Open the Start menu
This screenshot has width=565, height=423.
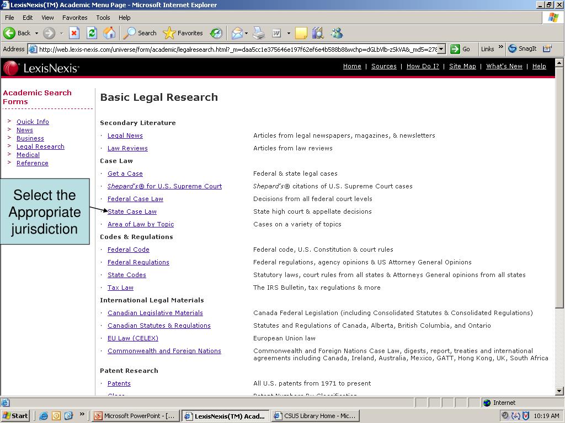point(15,416)
